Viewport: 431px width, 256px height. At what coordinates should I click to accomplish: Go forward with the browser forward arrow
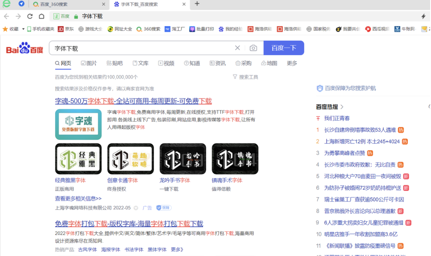(18, 16)
